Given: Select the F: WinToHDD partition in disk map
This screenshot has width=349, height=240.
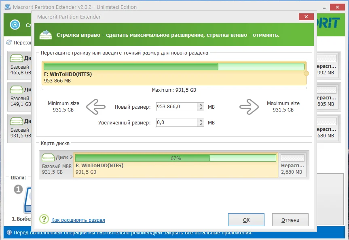Looking at the screenshot, I should point(176,165).
